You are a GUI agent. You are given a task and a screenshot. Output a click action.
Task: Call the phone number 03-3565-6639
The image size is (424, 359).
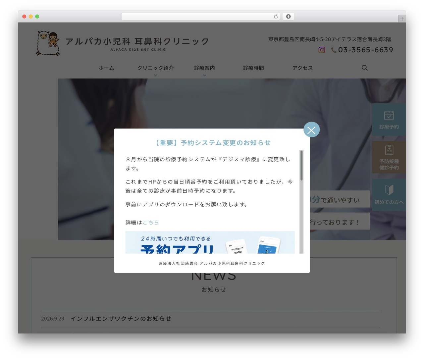click(366, 50)
